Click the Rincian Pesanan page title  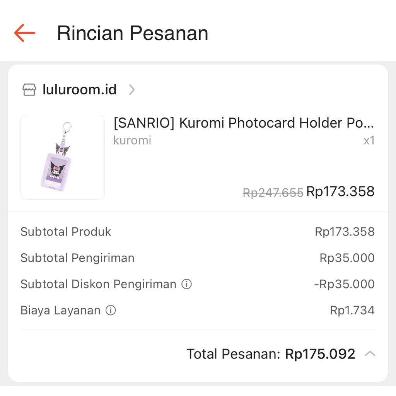pos(132,33)
